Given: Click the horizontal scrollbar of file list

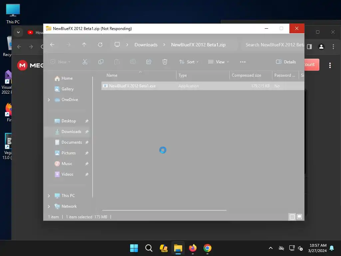Looking at the screenshot, I should point(164,210).
